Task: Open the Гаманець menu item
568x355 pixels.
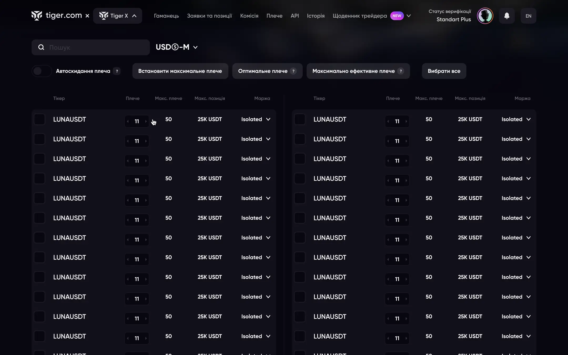Action: click(x=166, y=16)
